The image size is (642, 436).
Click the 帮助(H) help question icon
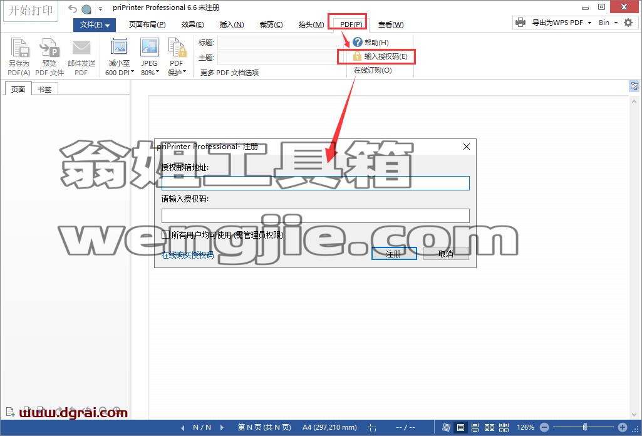pos(358,42)
